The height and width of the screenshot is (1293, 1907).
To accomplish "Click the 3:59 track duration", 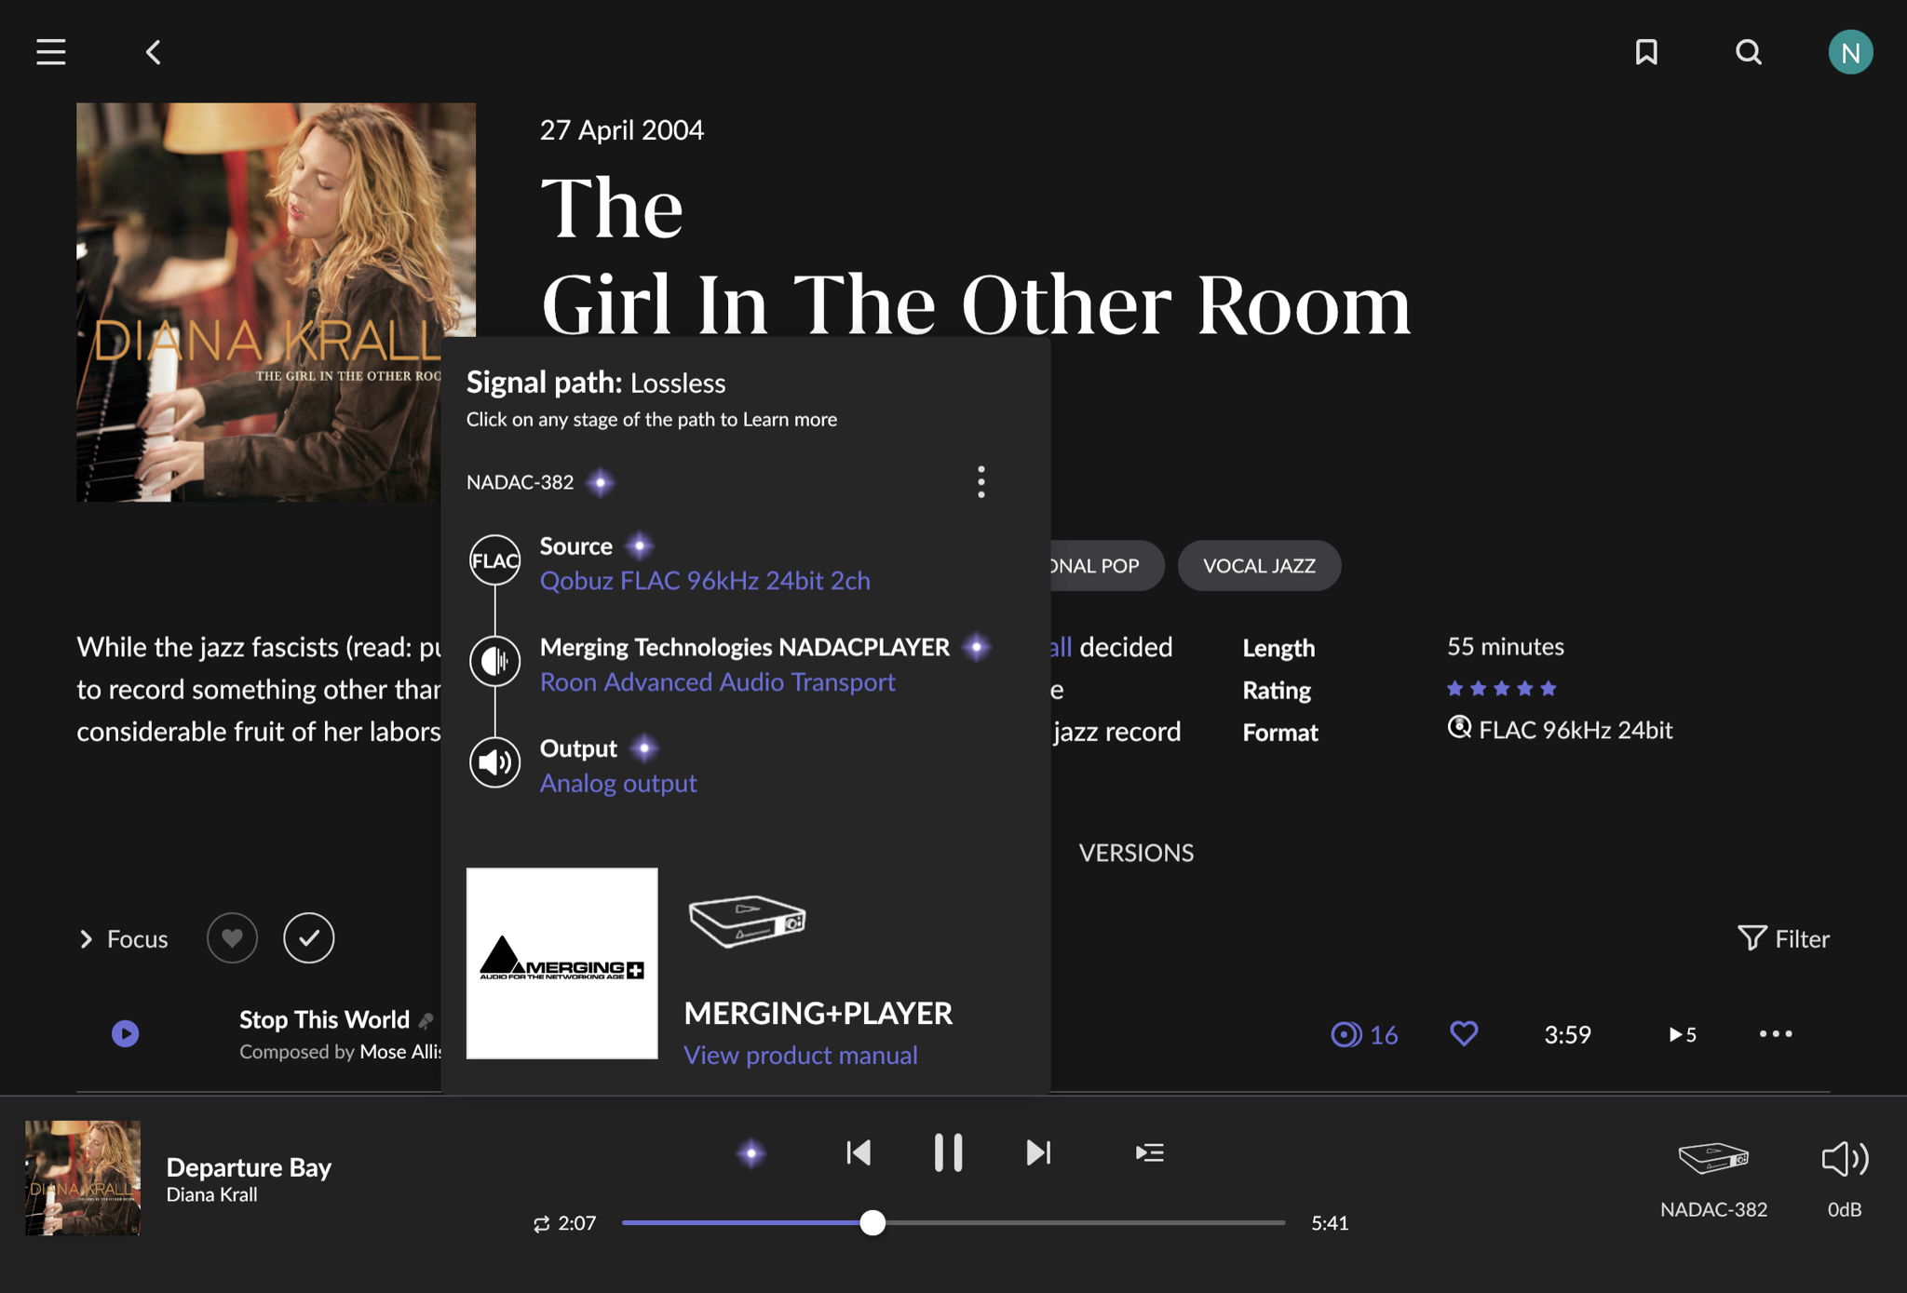I will click(x=1567, y=1035).
